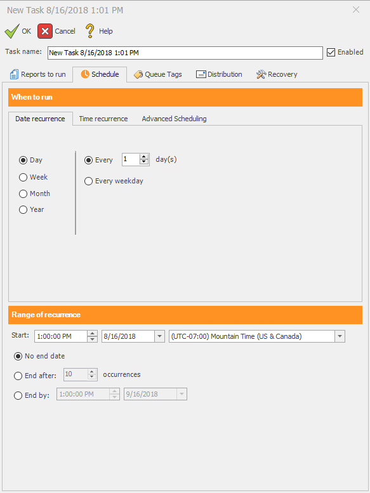The image size is (370, 493).
Task: Open the start date 8/16/2018 dropdown
Action: click(159, 336)
